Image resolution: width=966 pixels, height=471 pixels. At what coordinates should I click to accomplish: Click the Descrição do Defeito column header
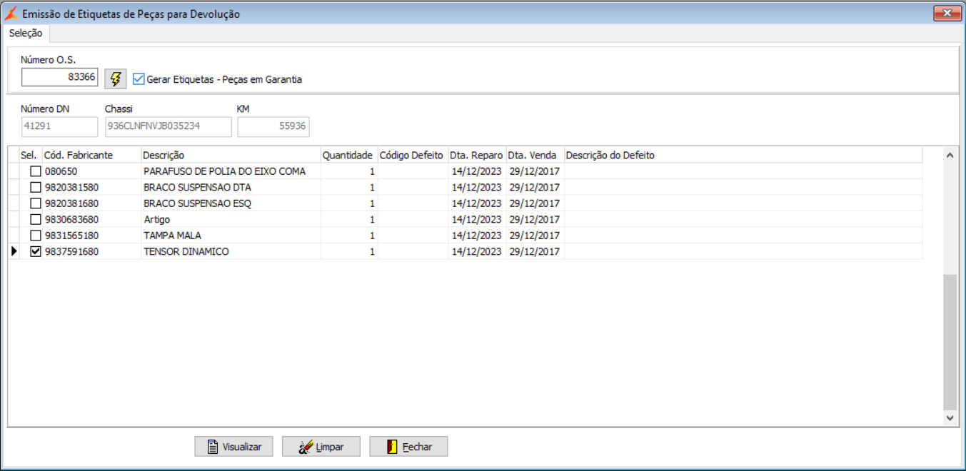[x=743, y=155]
